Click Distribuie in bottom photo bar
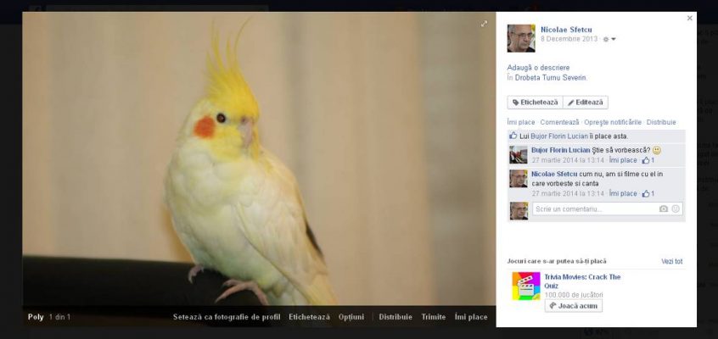The height and width of the screenshot is (339, 718). 395,317
